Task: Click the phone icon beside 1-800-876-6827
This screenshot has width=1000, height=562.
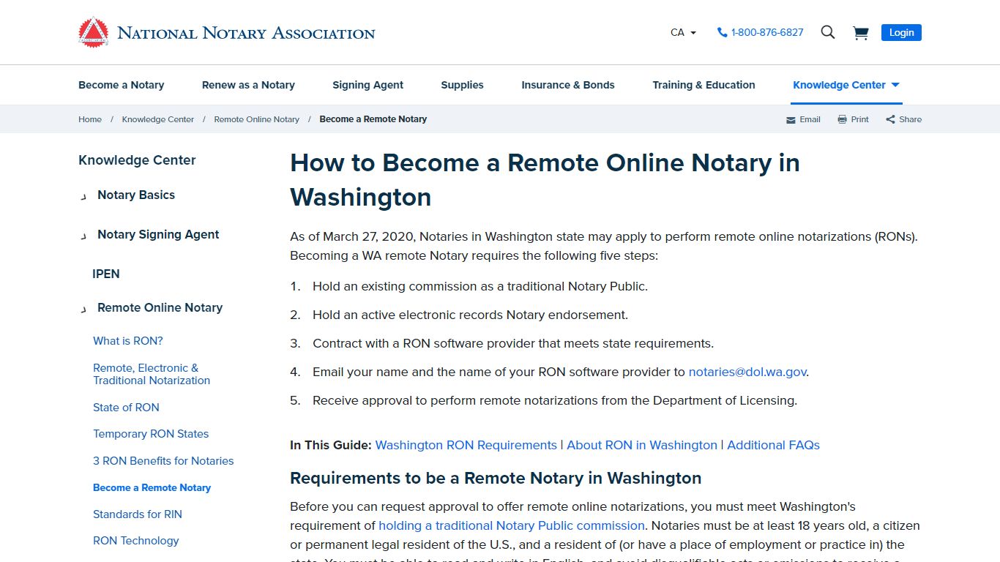Action: (722, 32)
